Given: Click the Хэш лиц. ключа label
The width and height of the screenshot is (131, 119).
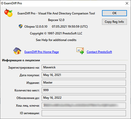Looking at the screenshot, I should pyautogui.click(x=28, y=106).
